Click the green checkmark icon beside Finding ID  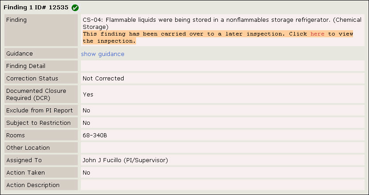[75, 8]
